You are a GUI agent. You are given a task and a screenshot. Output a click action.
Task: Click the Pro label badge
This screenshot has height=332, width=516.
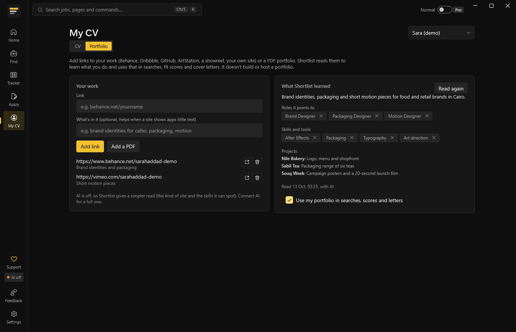click(x=458, y=10)
